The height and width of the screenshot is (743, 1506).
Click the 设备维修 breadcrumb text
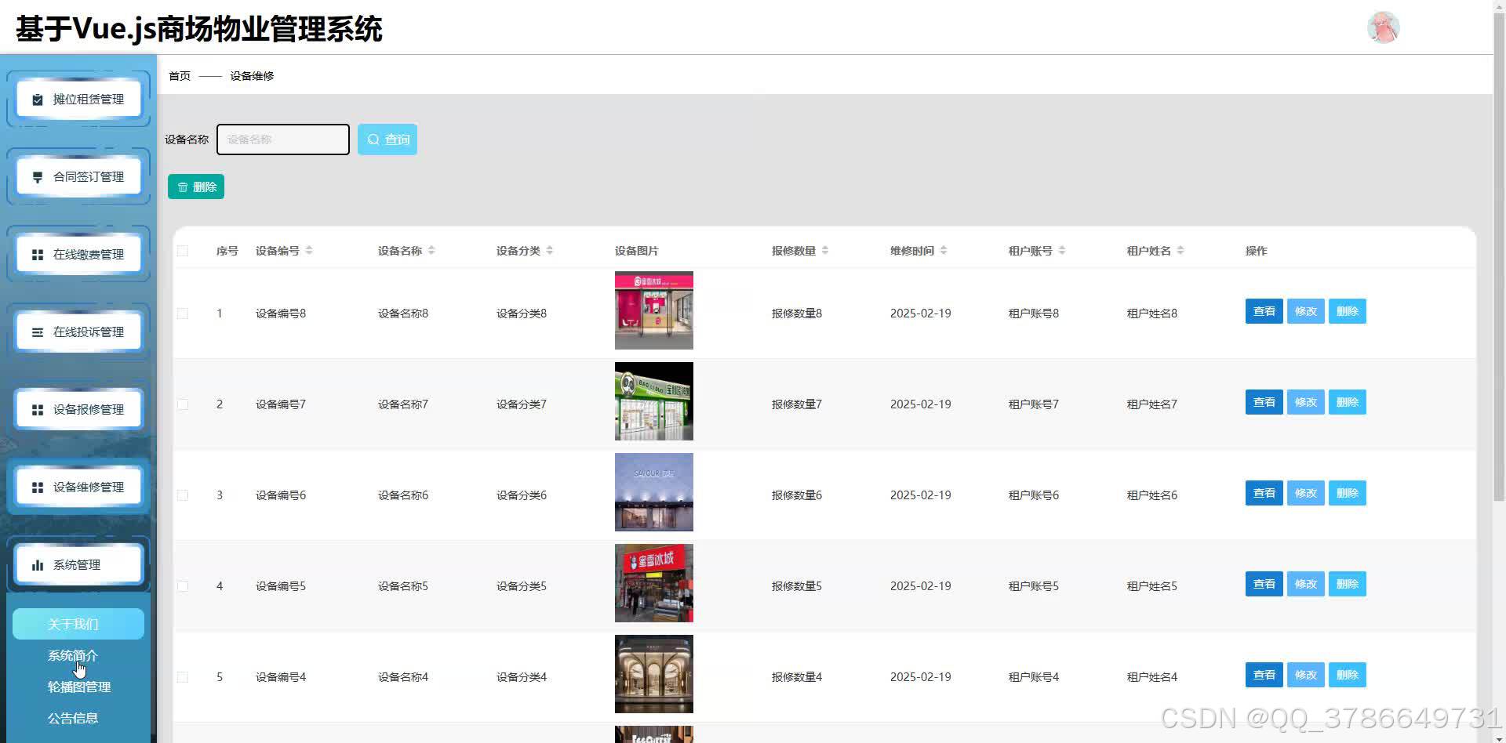(252, 76)
